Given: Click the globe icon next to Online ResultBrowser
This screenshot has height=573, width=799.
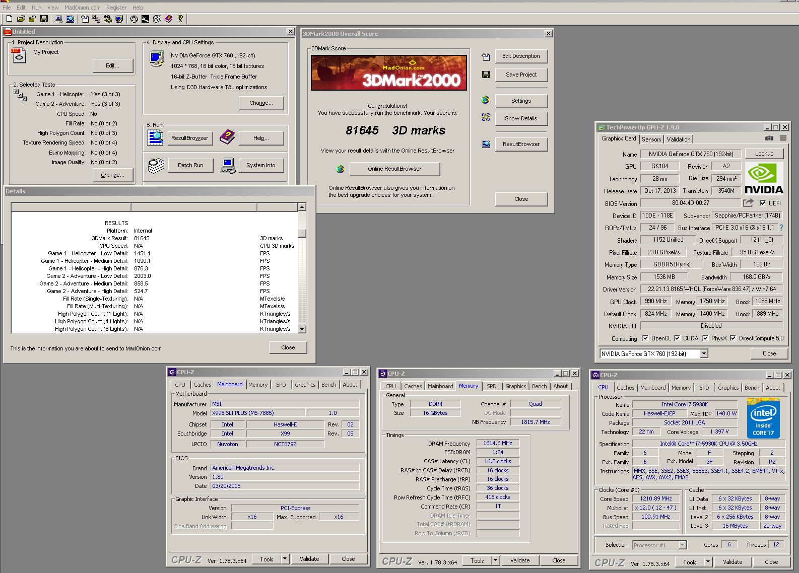Looking at the screenshot, I should [341, 169].
